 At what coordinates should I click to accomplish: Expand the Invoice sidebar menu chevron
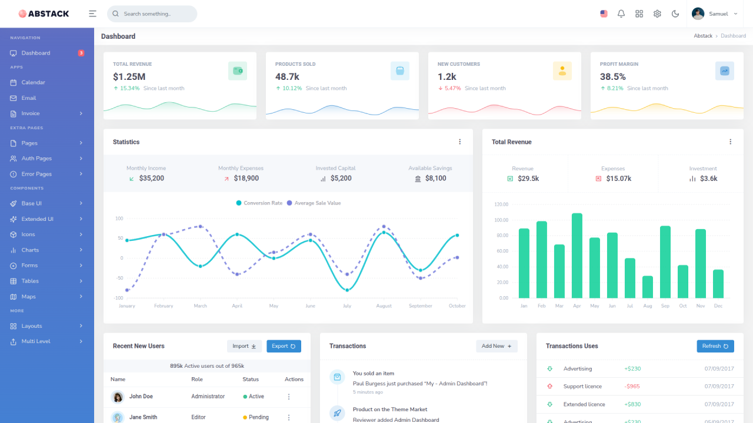point(81,113)
